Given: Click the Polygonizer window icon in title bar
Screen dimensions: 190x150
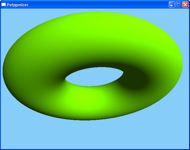Looking at the screenshot, I should [4, 4].
